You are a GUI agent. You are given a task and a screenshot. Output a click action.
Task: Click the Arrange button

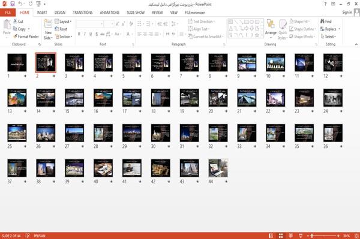coord(271,29)
